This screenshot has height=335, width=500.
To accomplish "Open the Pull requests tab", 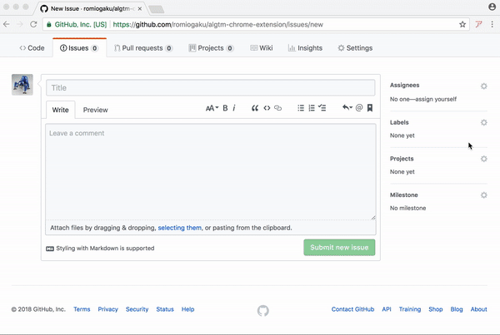I will tap(143, 48).
